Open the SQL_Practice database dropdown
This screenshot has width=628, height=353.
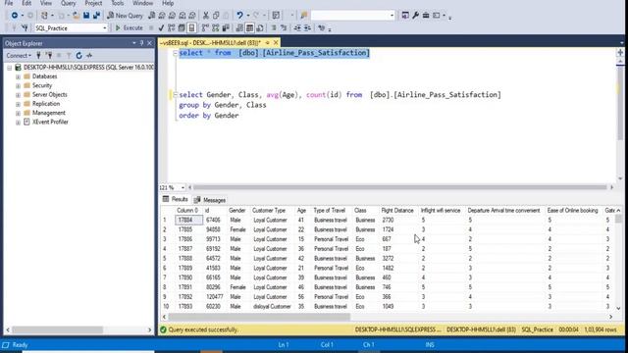click(105, 28)
